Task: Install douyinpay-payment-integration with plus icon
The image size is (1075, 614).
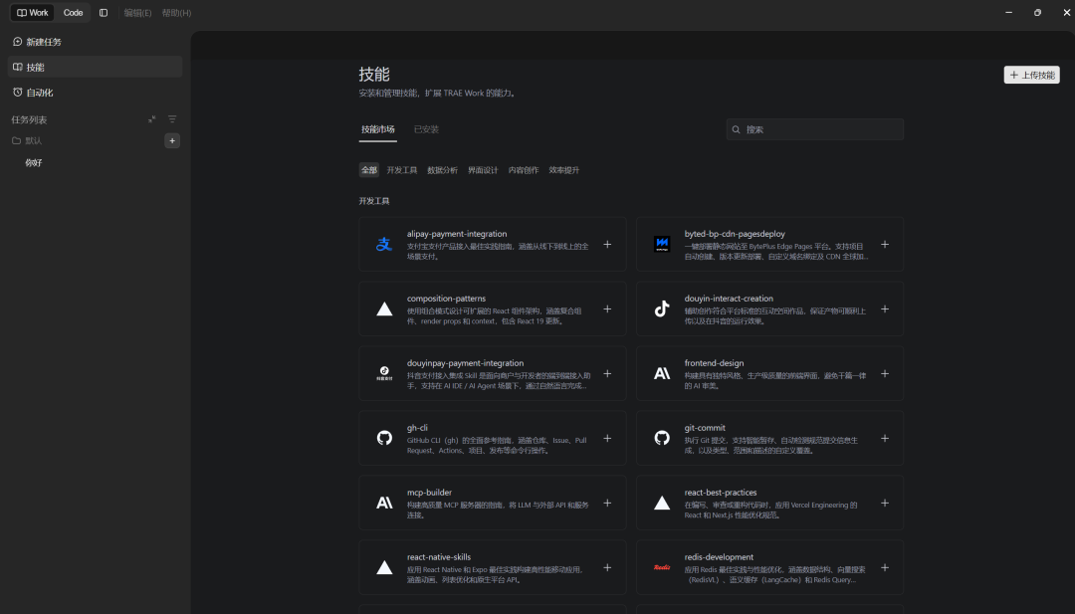Action: point(607,373)
